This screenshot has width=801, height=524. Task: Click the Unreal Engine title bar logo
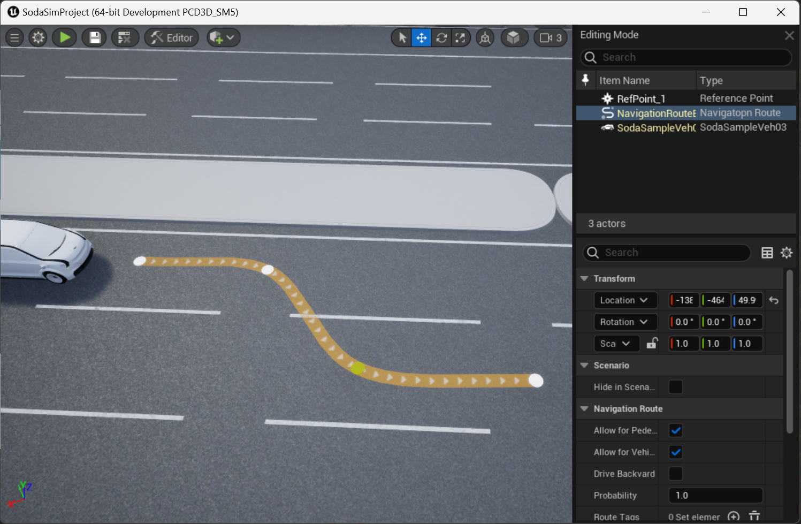(x=13, y=12)
